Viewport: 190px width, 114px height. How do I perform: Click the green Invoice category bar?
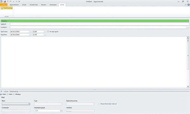pyautogui.click(x=95, y=21)
